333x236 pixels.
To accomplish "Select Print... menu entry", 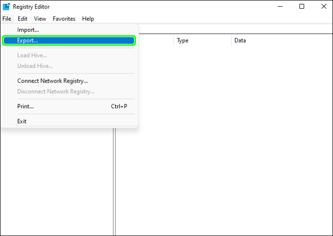I will [69, 106].
